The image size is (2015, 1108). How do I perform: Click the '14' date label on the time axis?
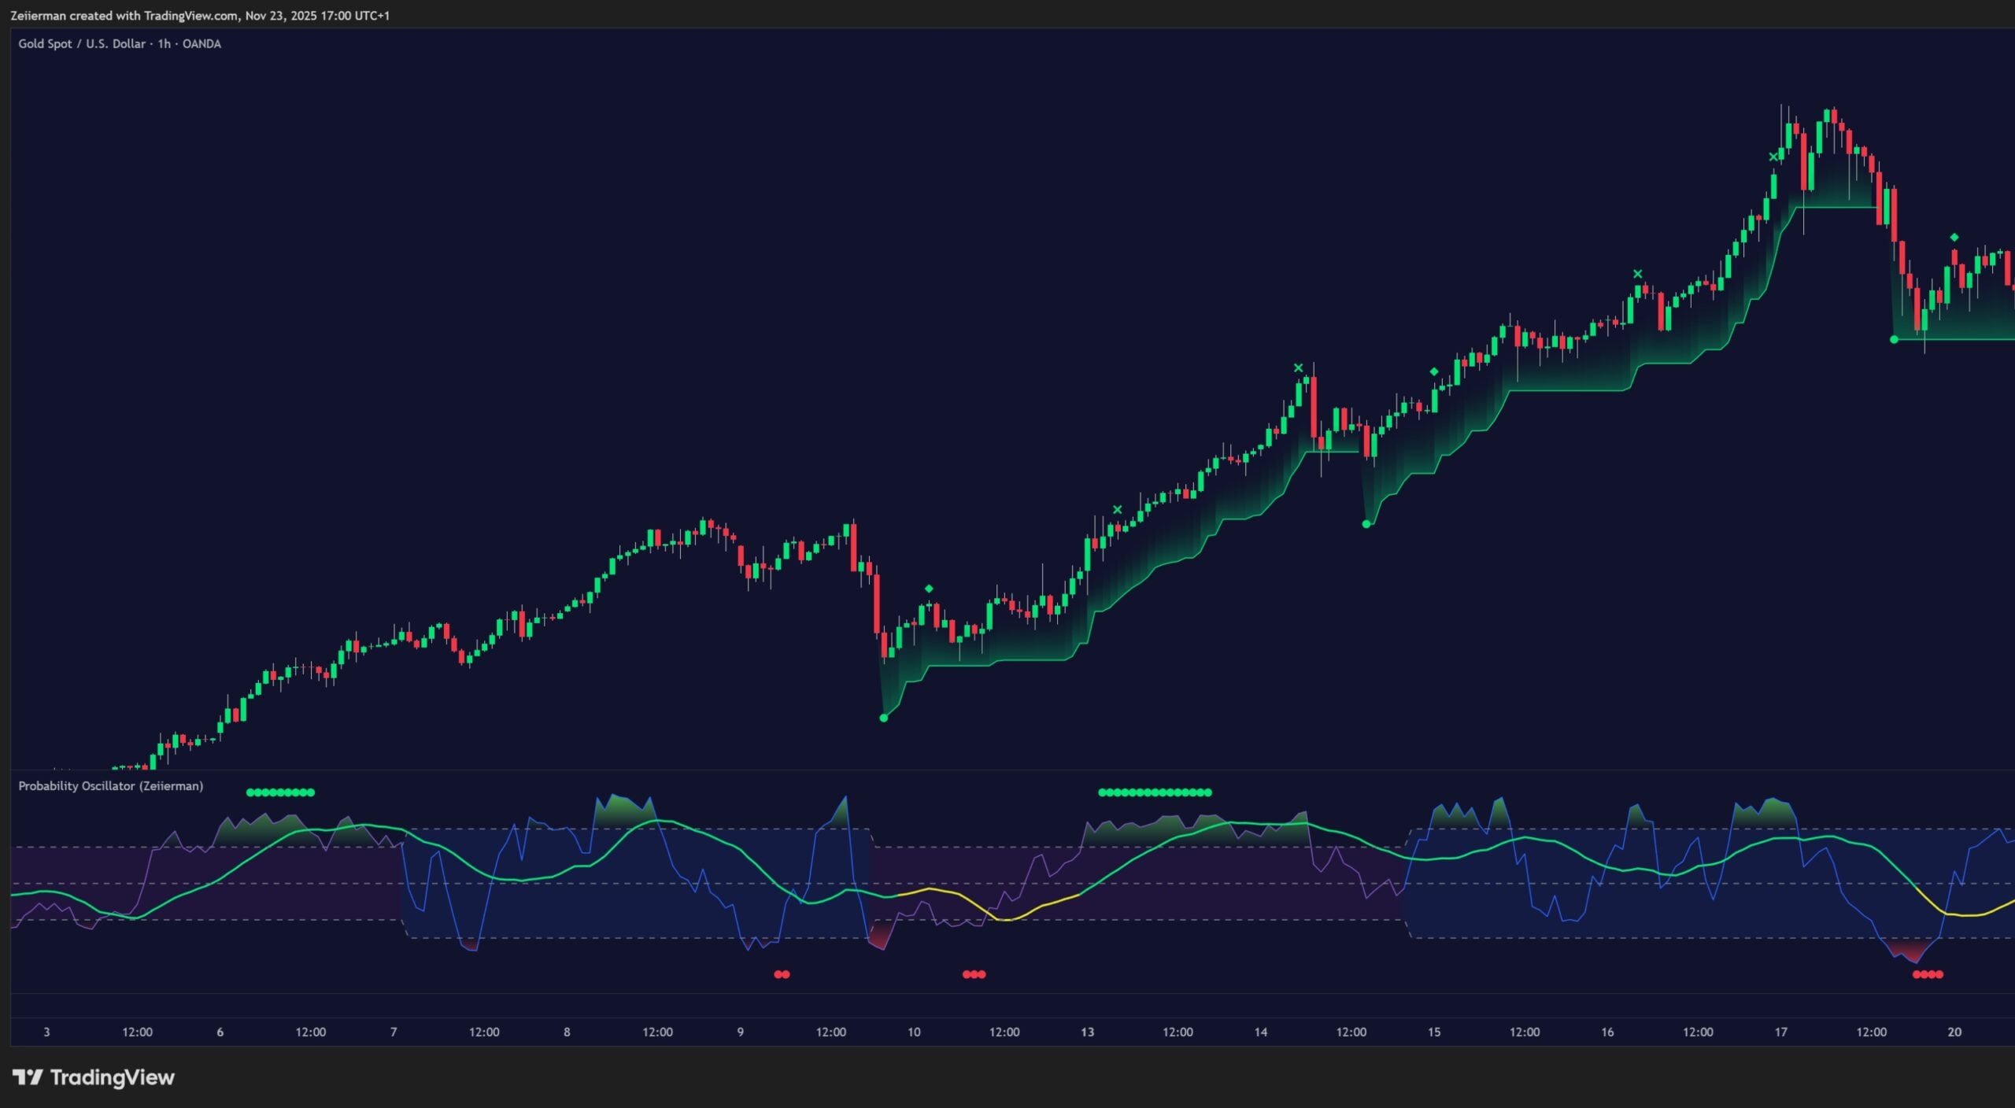pos(1261,1032)
